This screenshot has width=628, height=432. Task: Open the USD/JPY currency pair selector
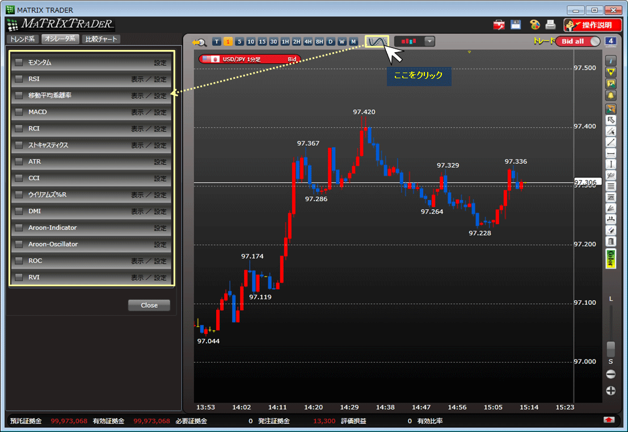pos(250,60)
